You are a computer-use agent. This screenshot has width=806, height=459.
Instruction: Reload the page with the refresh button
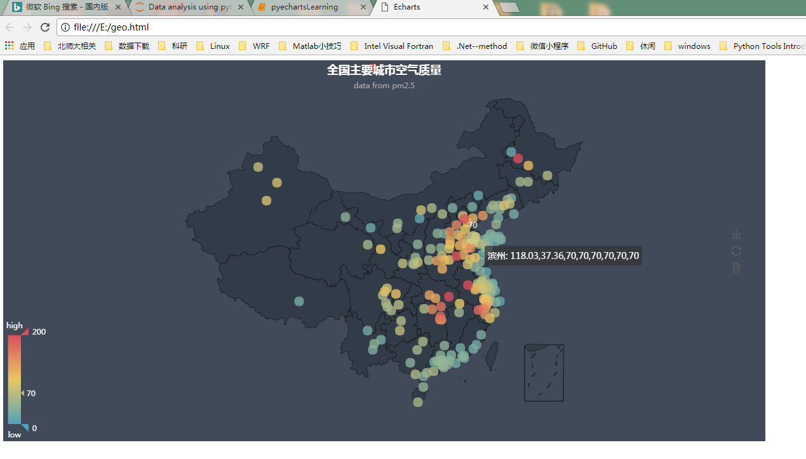click(x=44, y=27)
